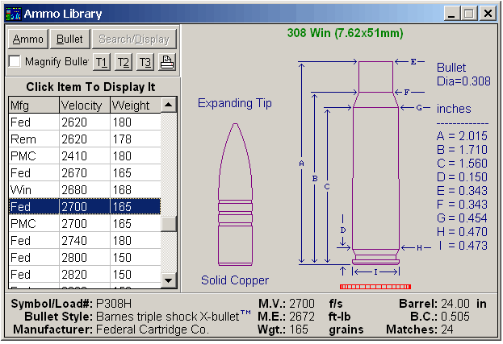This screenshot has height=344, width=503.
Task: Click the Solid Copper label
Action: (x=235, y=280)
